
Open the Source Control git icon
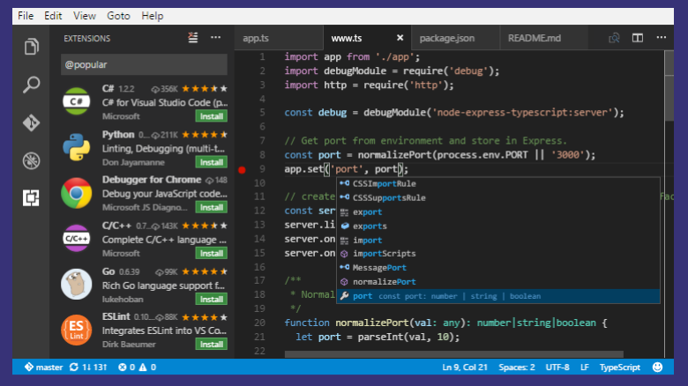(31, 122)
